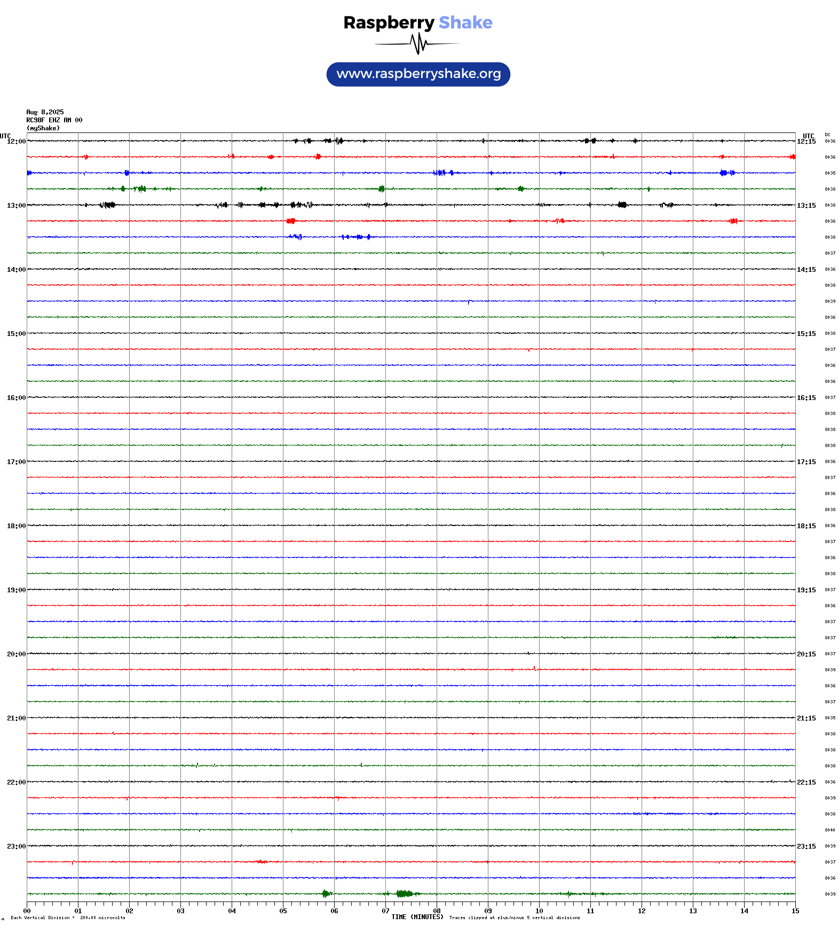
Task: Click the 14:00 hour label
Action: [16, 270]
